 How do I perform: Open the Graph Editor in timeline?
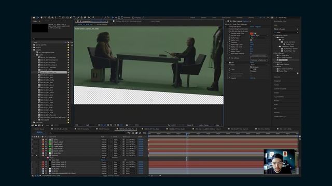click(144, 133)
